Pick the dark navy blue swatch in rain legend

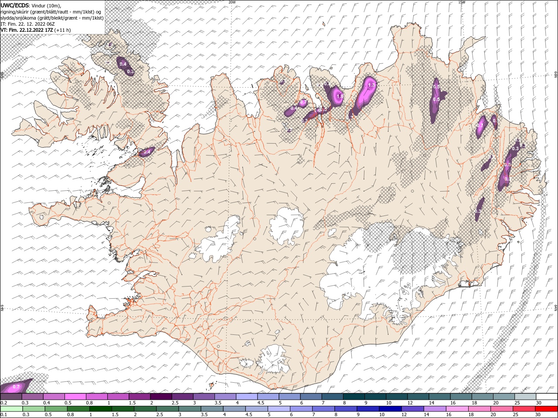[390, 409]
